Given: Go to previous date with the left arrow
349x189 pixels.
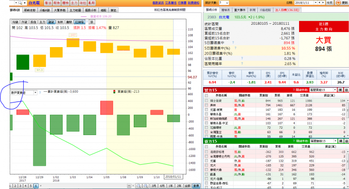Looking at the screenshot, I should [319, 3].
